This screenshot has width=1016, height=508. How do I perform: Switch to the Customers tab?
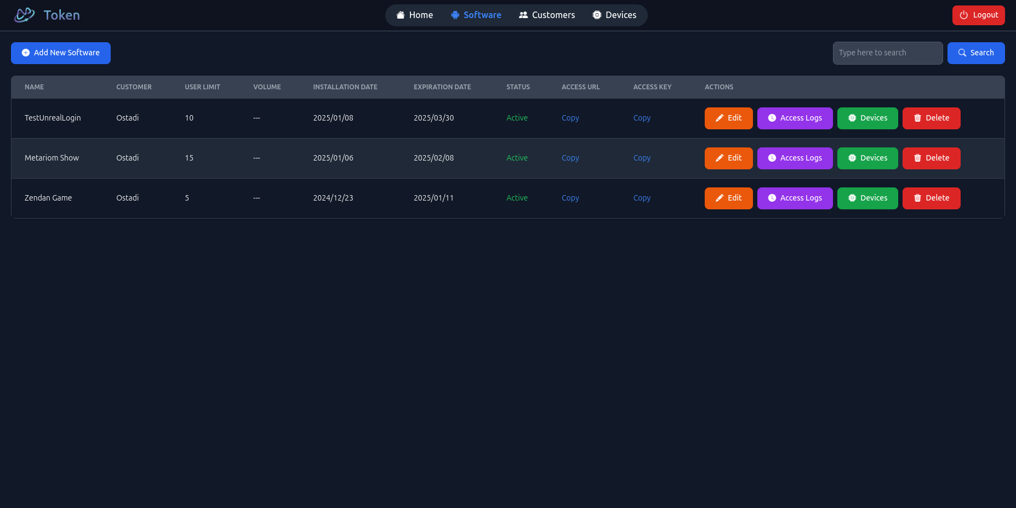coord(547,15)
